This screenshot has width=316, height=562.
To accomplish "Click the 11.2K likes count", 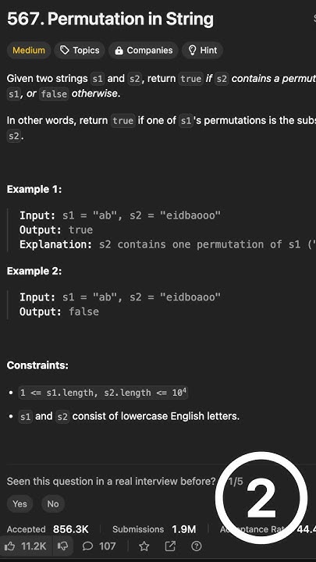I will coord(34,546).
